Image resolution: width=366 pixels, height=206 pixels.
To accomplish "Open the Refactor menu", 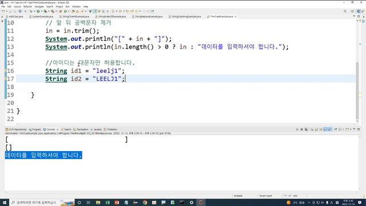I will [x=27, y=6].
